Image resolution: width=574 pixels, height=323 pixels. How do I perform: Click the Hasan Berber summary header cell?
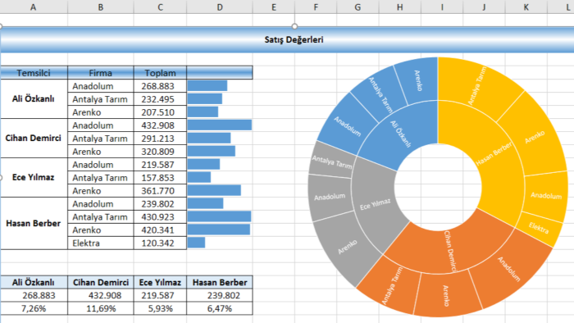click(220, 282)
